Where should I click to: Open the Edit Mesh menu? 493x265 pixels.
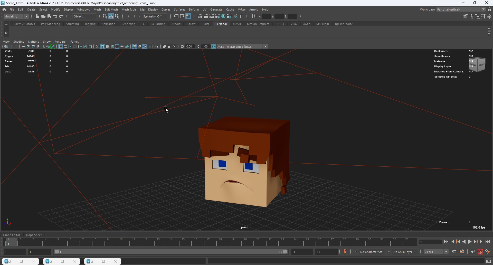[x=111, y=10]
